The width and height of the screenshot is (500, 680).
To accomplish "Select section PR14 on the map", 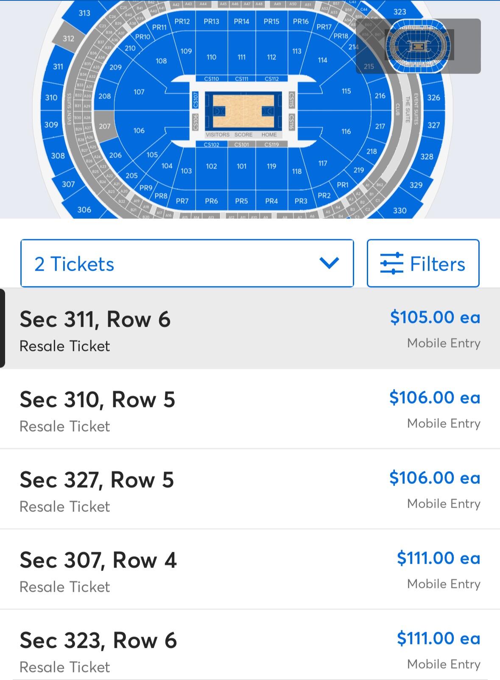I will point(241,21).
